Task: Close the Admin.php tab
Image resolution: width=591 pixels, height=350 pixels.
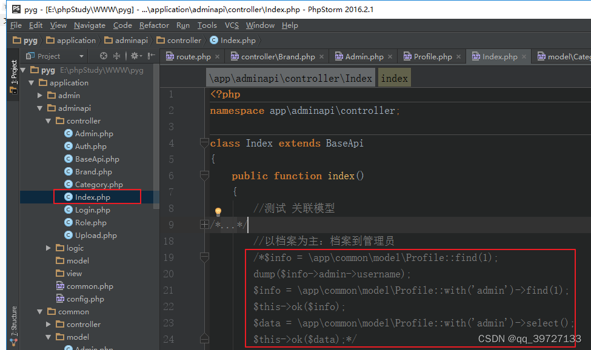Action: 390,56
